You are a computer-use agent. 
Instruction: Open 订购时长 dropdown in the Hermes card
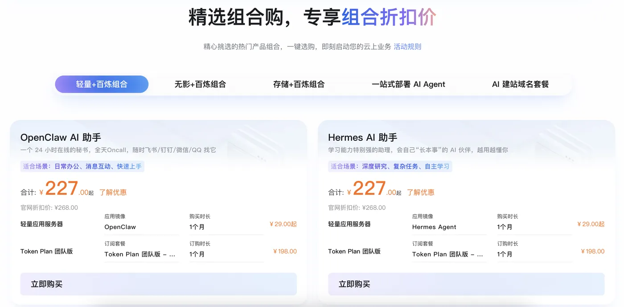coord(534,254)
